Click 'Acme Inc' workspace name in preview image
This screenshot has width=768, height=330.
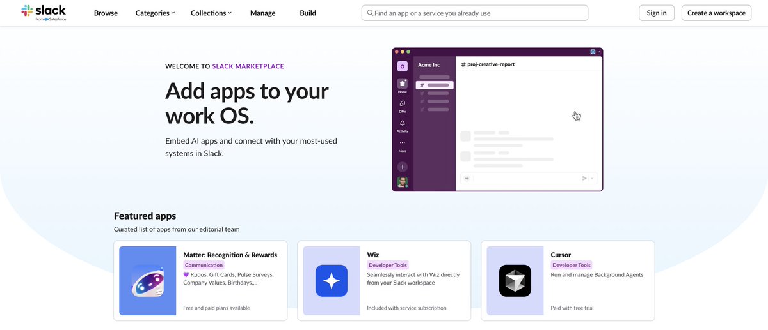[429, 64]
